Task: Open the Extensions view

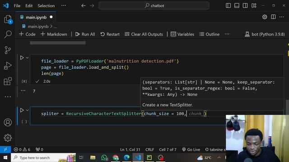Action: [8, 81]
